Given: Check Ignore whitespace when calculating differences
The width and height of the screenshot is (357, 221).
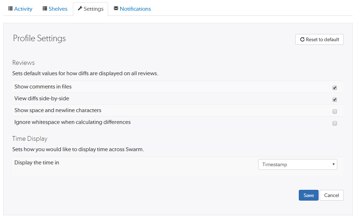Looking at the screenshot, I should (334, 123).
